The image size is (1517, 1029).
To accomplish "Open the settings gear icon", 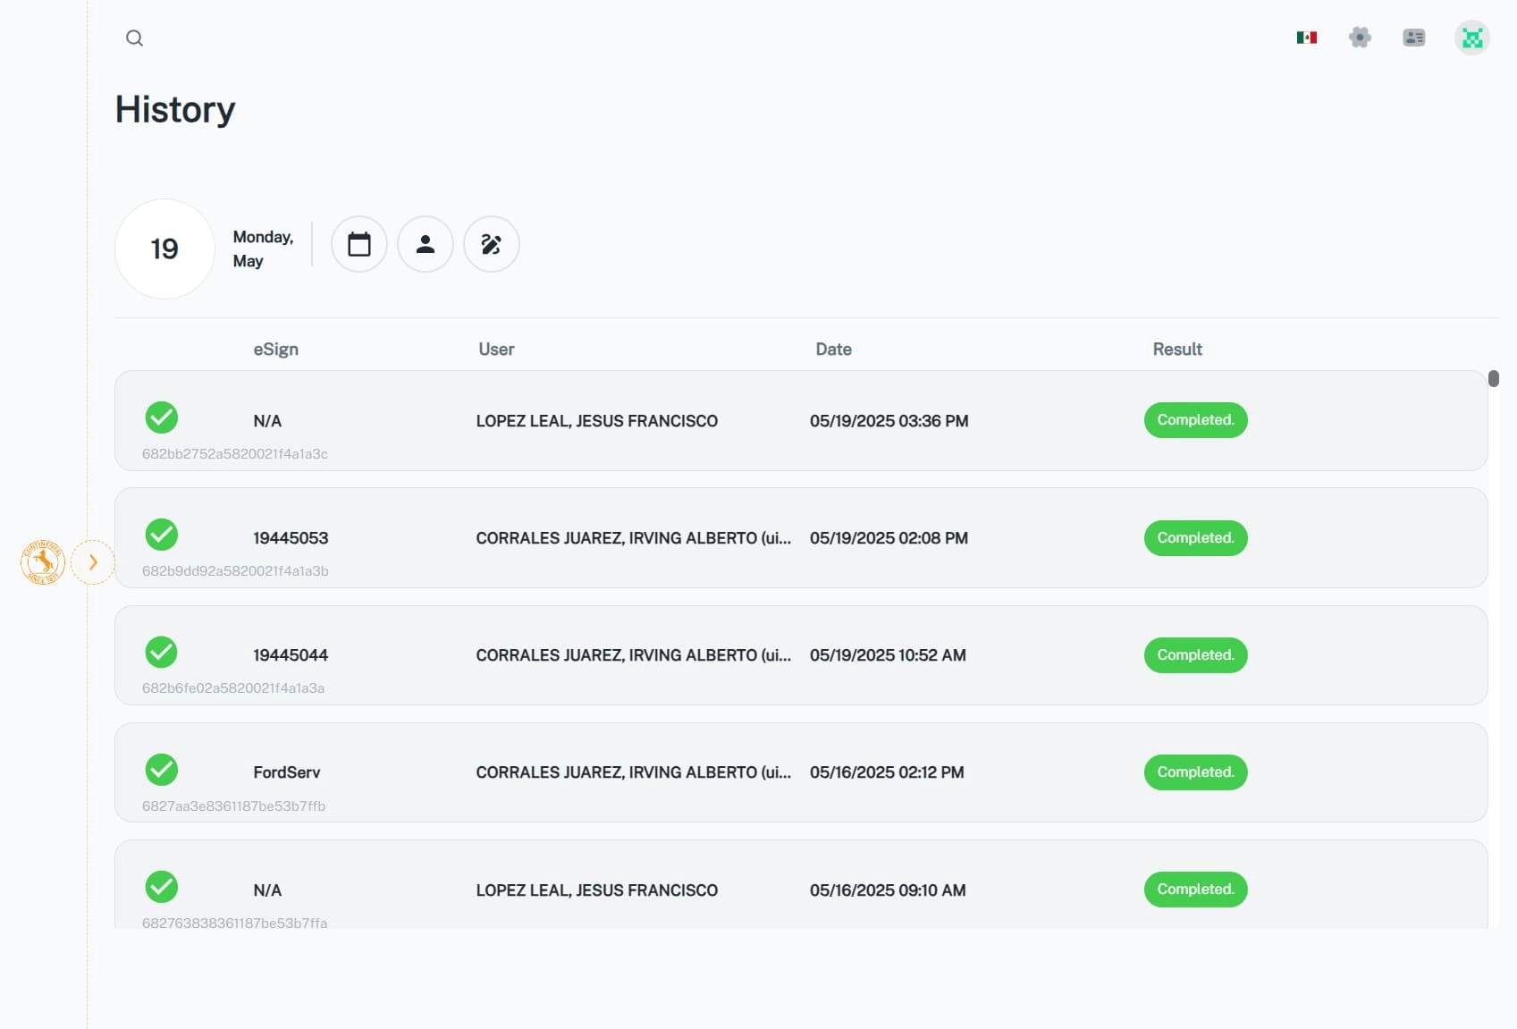I will point(1360,38).
